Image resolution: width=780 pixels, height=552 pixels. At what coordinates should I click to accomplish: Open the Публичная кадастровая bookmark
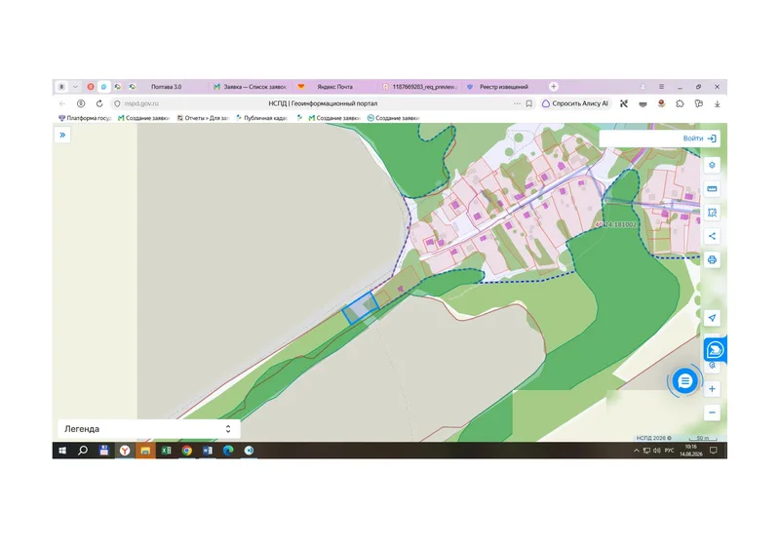coord(261,118)
